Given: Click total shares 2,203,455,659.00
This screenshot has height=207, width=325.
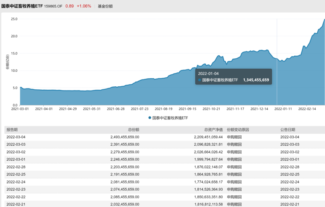Looking at the screenshot, I should [x=125, y=167].
